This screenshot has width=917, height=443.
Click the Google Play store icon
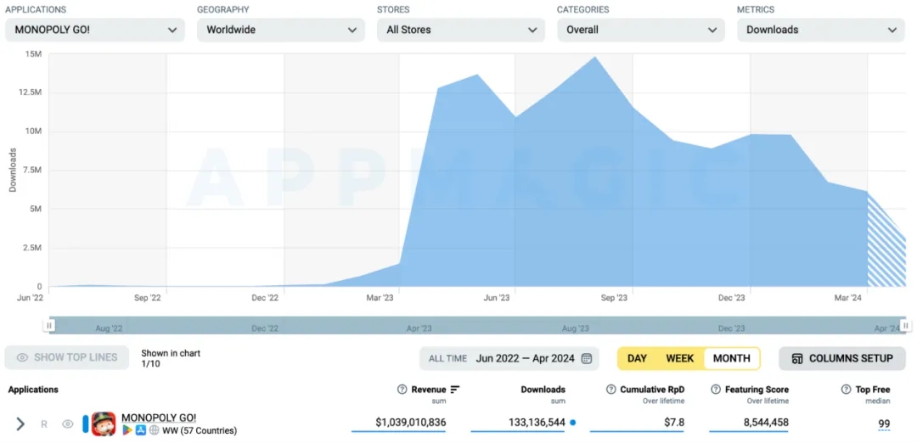click(127, 431)
